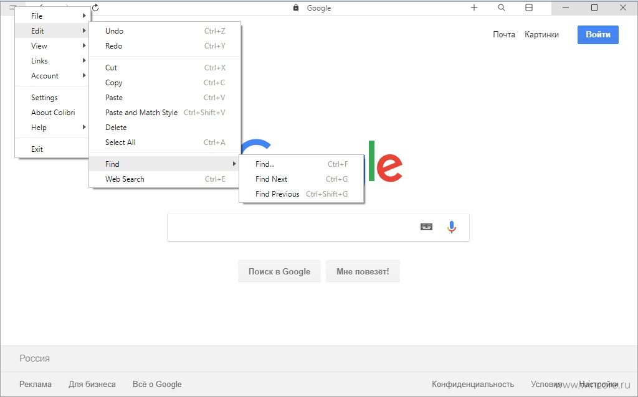The height and width of the screenshot is (397, 638).
Task: Expand the arrow next to Account
Action: (84, 75)
